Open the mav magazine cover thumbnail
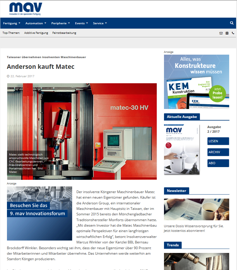The width and height of the screenshot is (237, 270). click(x=182, y=149)
